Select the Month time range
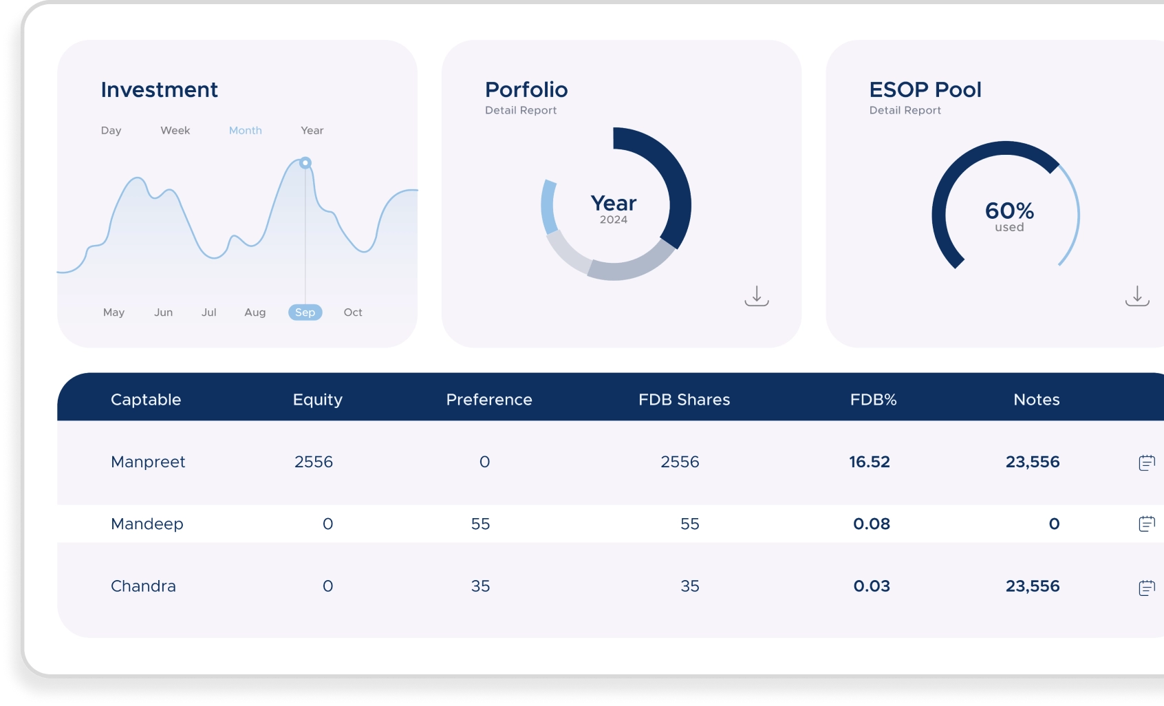Image resolution: width=1164 pixels, height=706 pixels. [245, 131]
